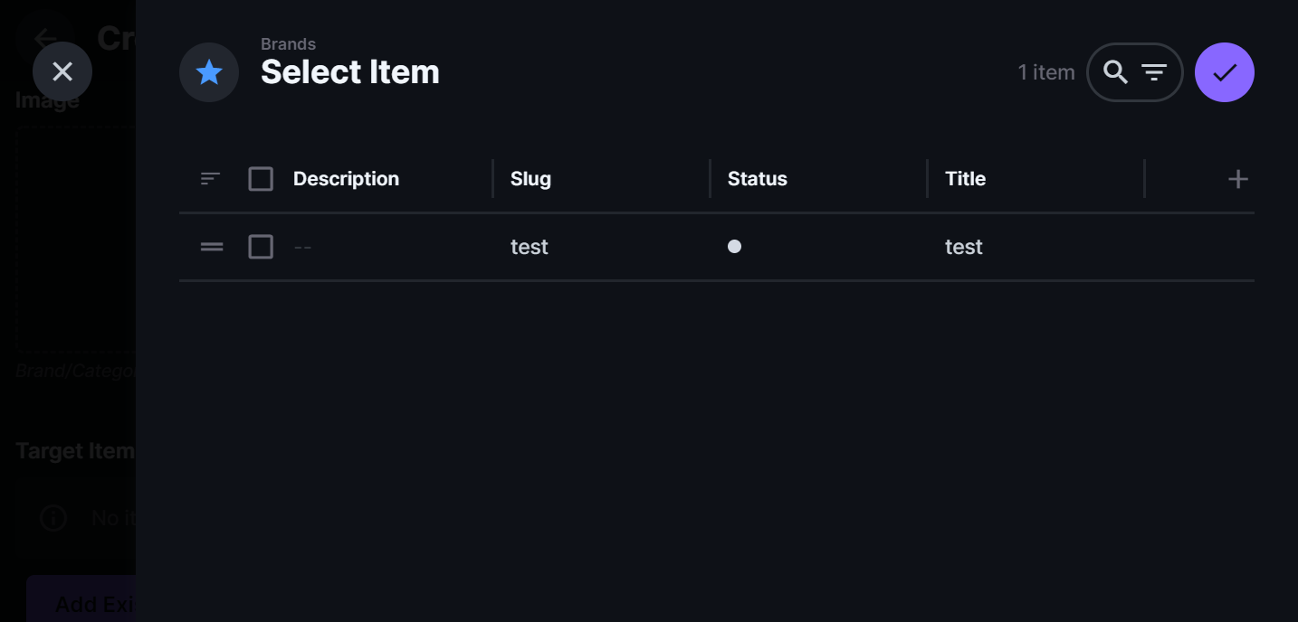Click the star icon beside the Brands heading
The height and width of the screenshot is (622, 1298).
(x=209, y=71)
